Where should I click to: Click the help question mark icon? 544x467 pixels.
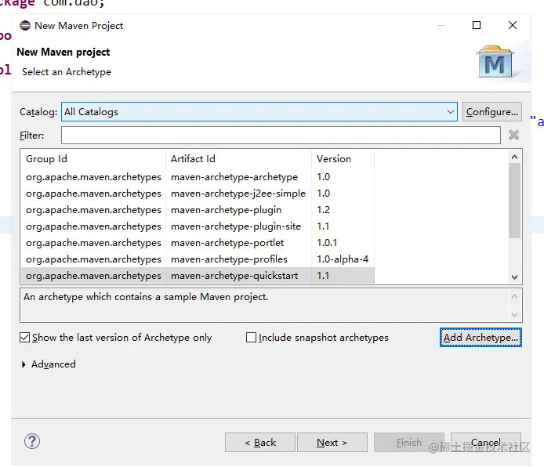(32, 441)
